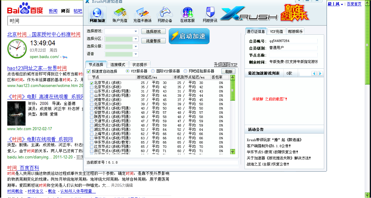Screen dimensions: 371x198
Task: Click the green node list scrollbar thumb
Action: coord(233,90)
